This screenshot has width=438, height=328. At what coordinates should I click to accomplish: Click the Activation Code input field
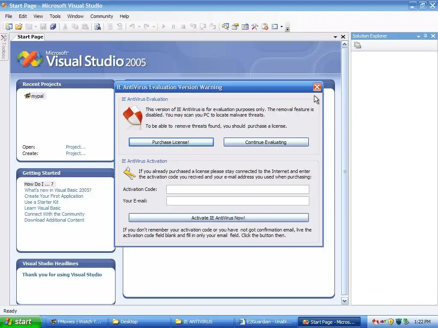click(x=238, y=189)
